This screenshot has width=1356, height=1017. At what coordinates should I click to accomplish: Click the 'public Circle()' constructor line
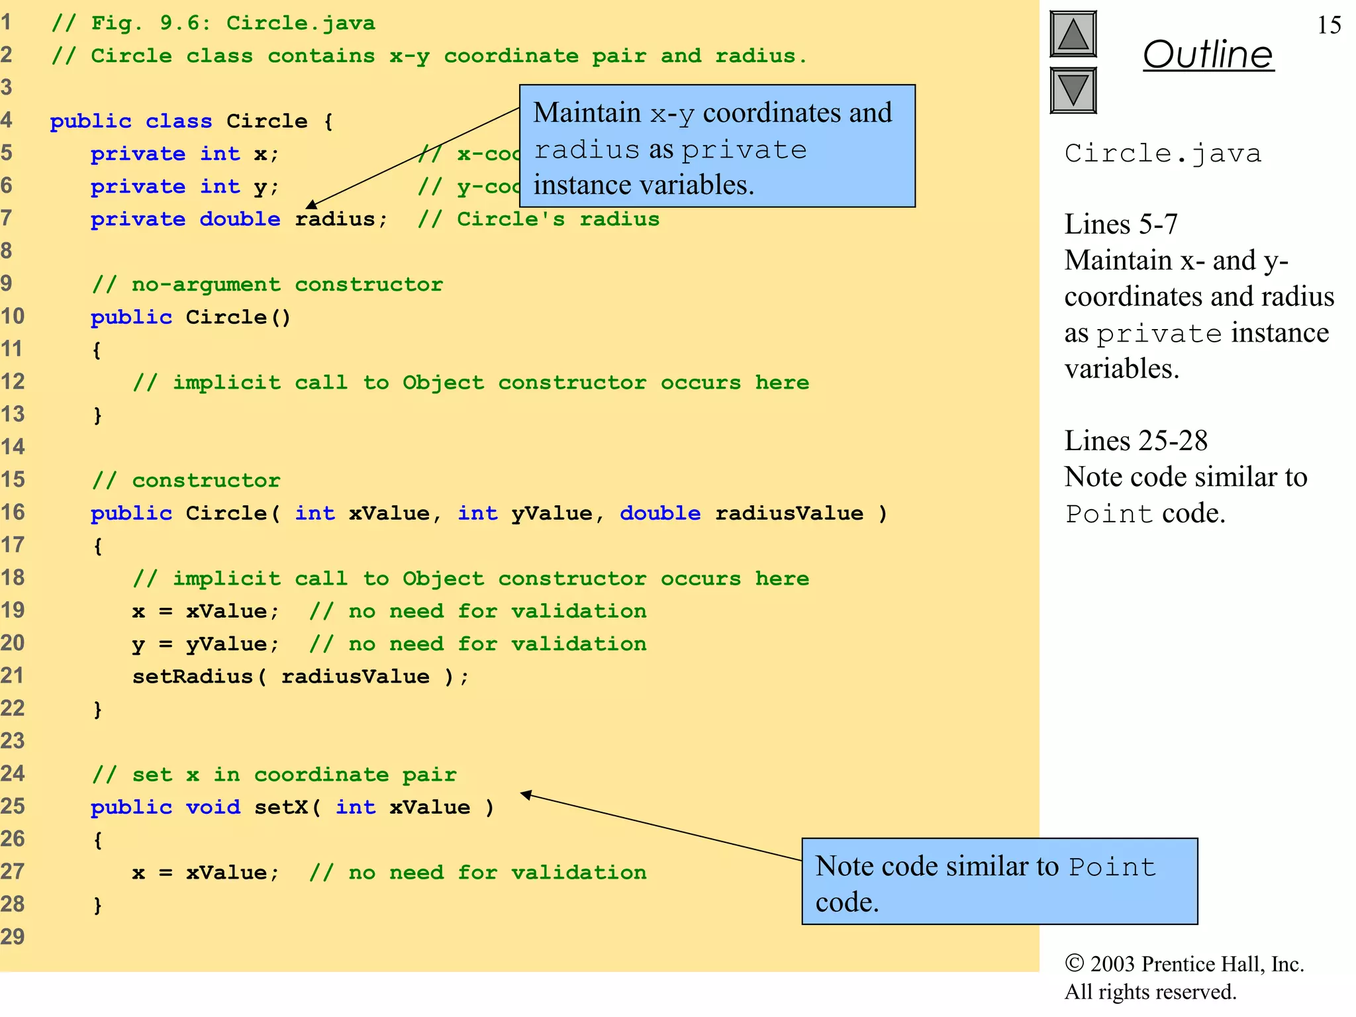tap(191, 317)
